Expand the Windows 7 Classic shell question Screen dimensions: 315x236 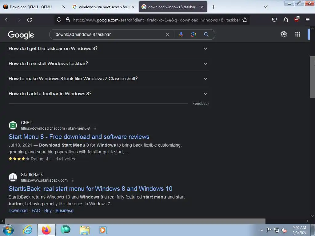pyautogui.click(x=109, y=79)
